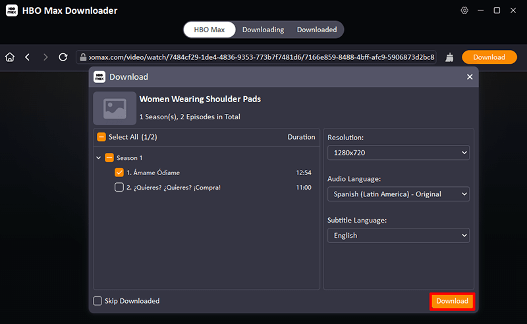Uncheck episode 1 Ámame Ódiame
Screen dimensions: 527x324
[119, 173]
